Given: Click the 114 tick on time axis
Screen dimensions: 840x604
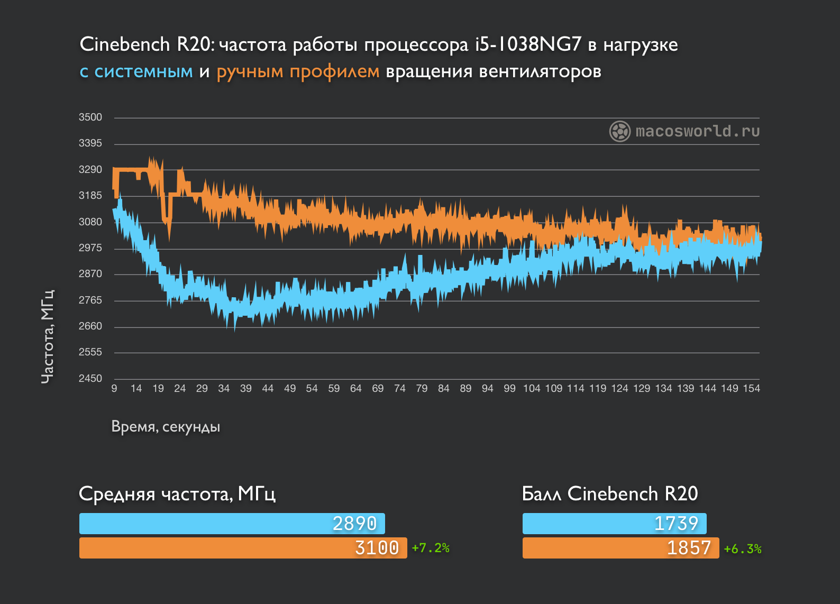Looking at the screenshot, I should tap(576, 389).
